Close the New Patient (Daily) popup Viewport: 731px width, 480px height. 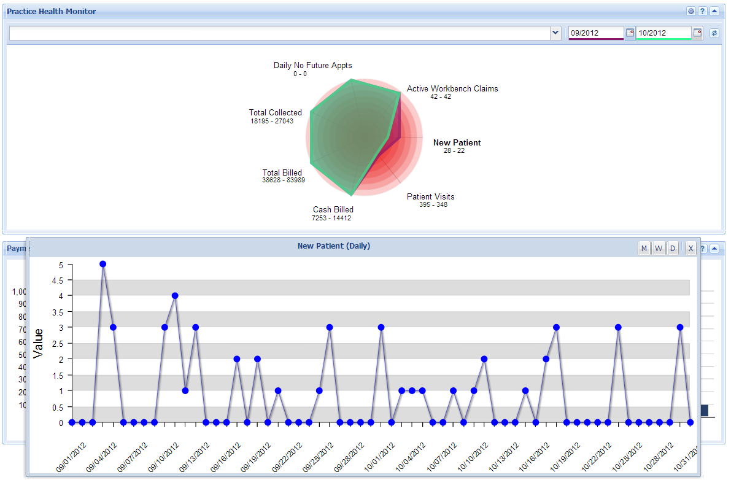(x=691, y=249)
